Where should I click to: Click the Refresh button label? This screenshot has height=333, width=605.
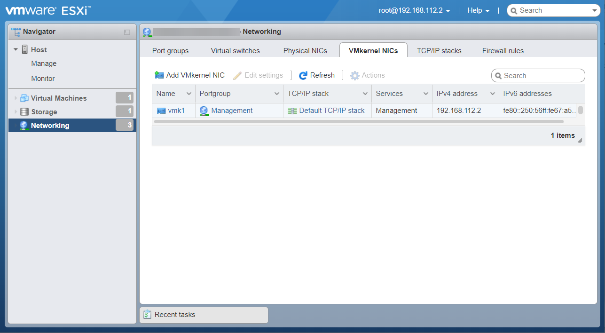tap(322, 75)
